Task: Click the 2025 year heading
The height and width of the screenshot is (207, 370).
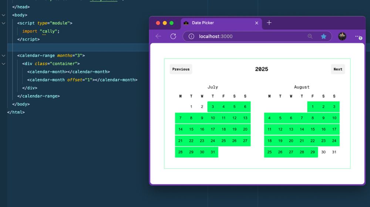Action: [262, 69]
